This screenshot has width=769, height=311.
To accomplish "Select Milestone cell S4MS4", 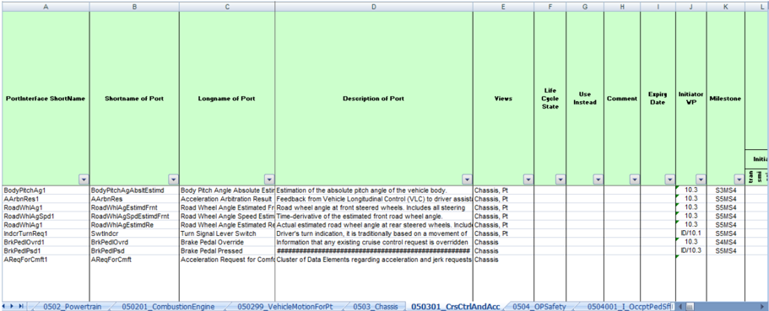I will (x=725, y=243).
